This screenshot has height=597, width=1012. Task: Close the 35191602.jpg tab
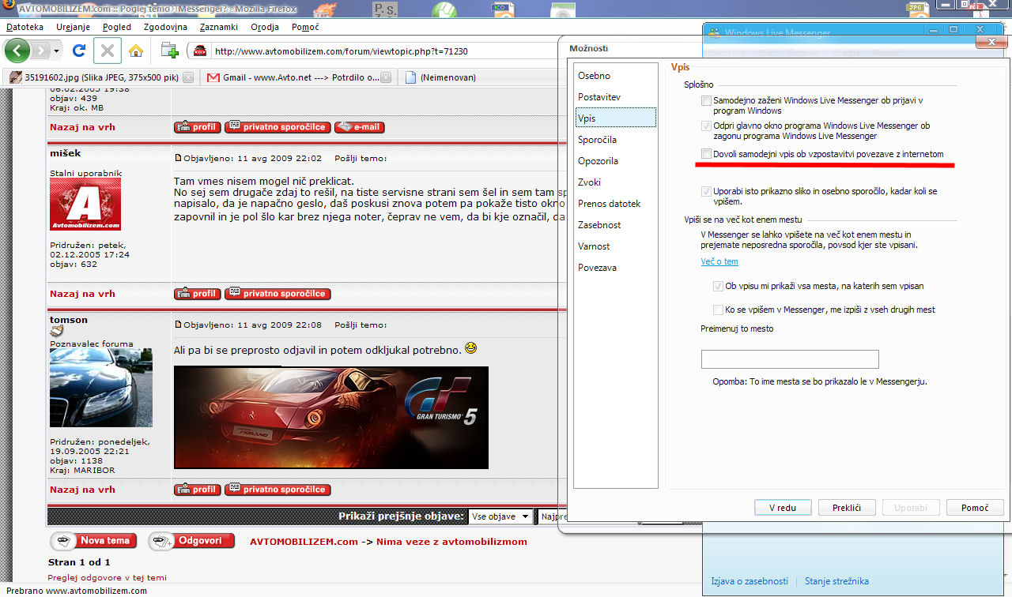187,78
